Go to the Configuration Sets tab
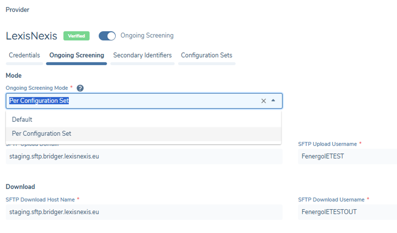This screenshot has width=397, height=233. point(207,55)
